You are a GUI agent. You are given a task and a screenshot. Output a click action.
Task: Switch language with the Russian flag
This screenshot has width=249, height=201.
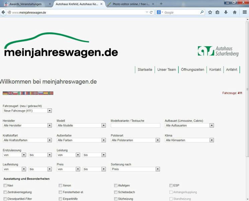[40, 93]
